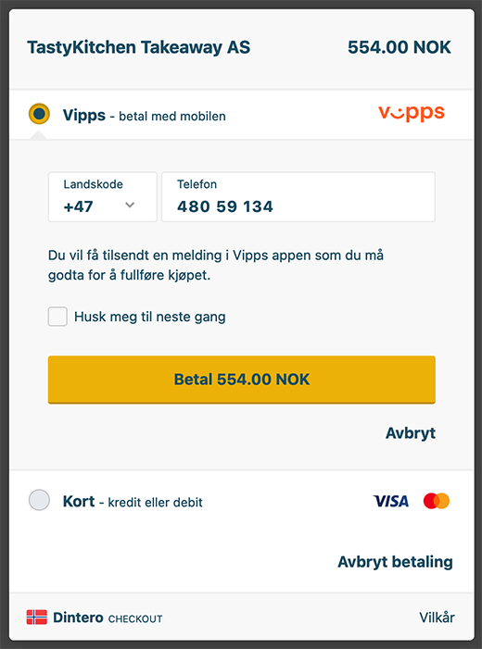Choose the Vipps betal med mobilen option
The image size is (482, 649).
tap(242, 114)
